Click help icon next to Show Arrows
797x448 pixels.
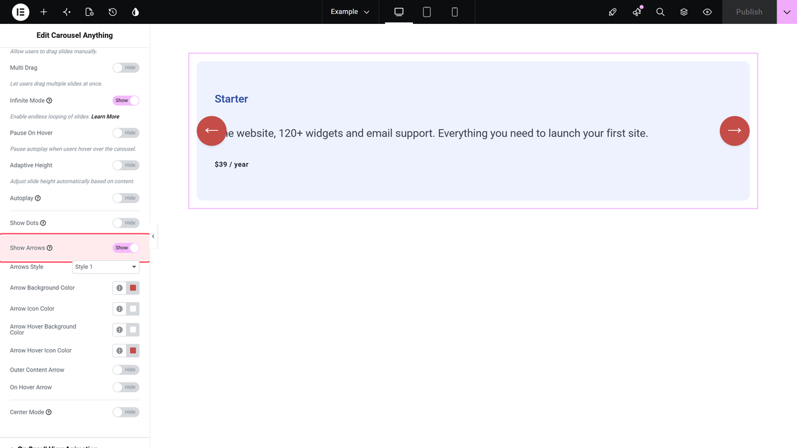pos(50,248)
